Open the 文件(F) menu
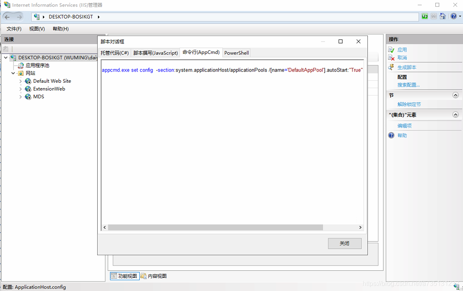Viewport: 463px width, 291px height. (x=14, y=29)
